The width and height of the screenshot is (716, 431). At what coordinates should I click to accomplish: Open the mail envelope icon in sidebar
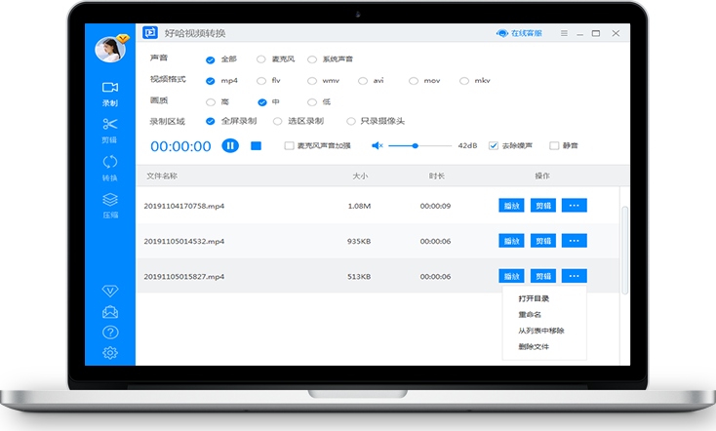coord(110,312)
